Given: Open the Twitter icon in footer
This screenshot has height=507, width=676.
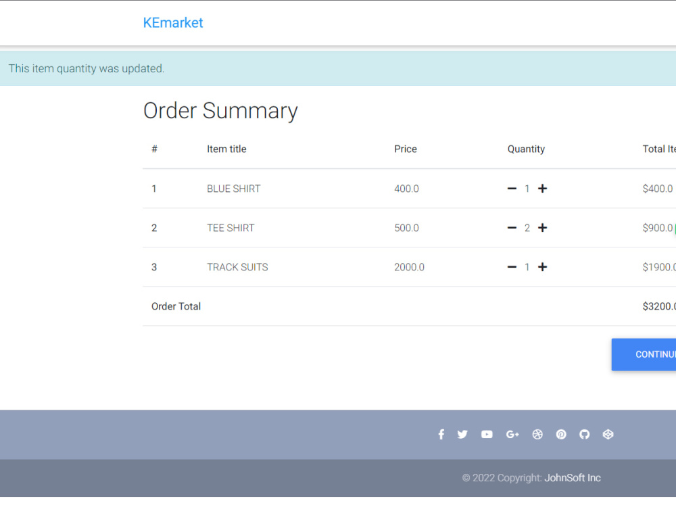Looking at the screenshot, I should pyautogui.click(x=462, y=434).
